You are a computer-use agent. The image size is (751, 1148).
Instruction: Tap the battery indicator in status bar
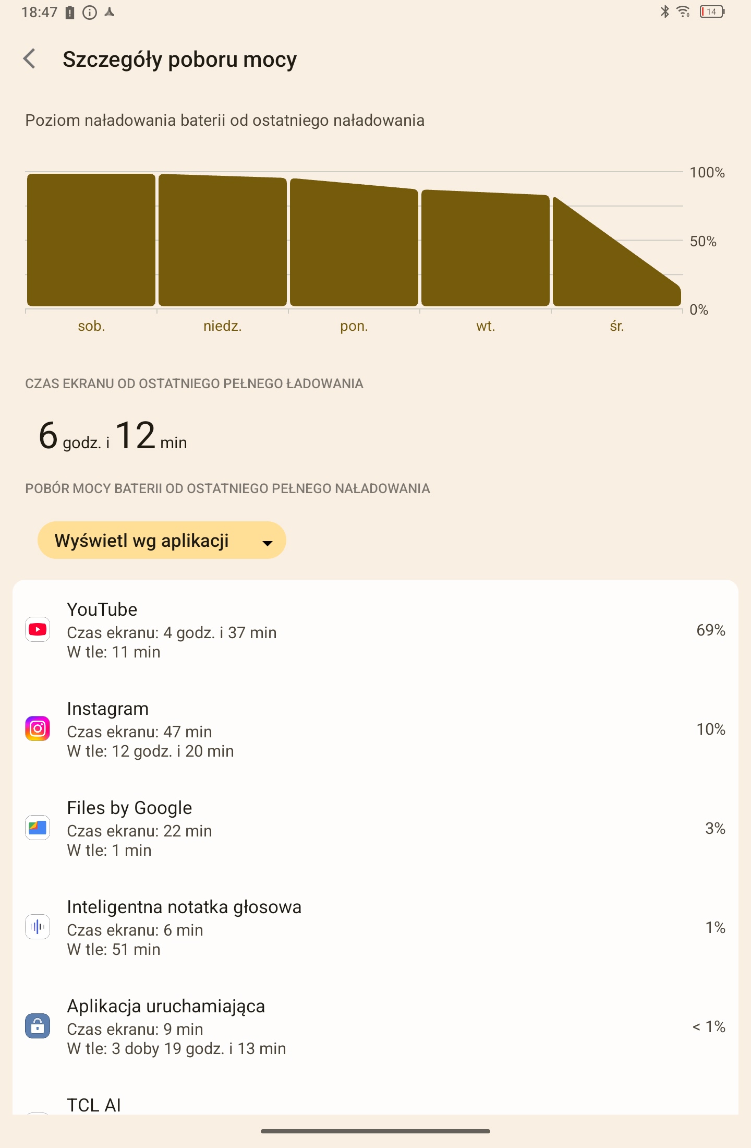[712, 11]
